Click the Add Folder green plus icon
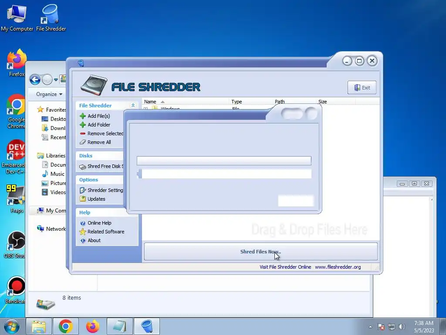 tap(83, 125)
